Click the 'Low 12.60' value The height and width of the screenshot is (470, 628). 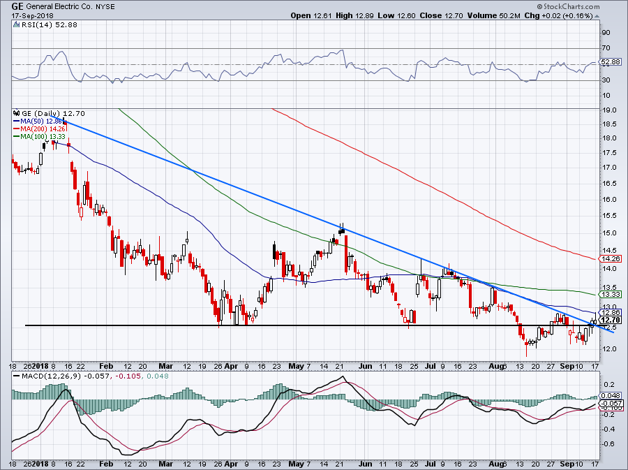coord(397,15)
